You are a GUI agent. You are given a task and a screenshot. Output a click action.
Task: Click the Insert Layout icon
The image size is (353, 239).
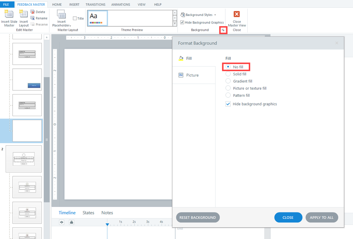[23, 14]
